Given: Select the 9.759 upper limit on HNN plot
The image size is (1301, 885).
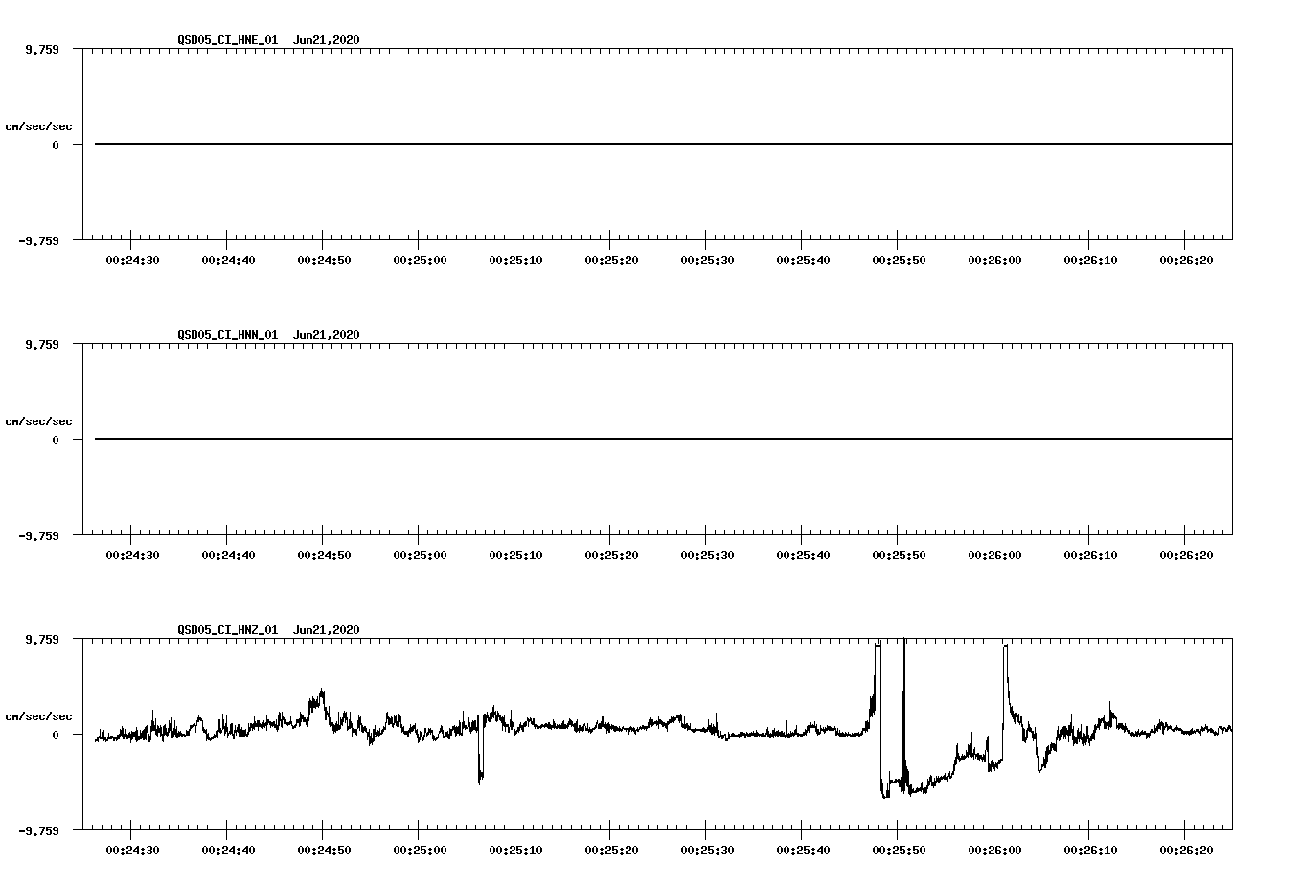Looking at the screenshot, I should [x=42, y=344].
